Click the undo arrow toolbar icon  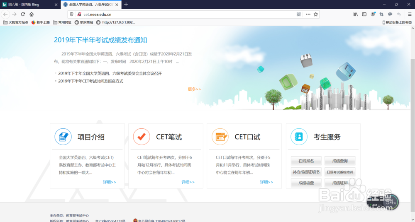click(x=399, y=14)
